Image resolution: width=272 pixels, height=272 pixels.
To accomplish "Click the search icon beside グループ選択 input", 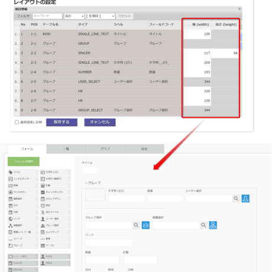I will pos(136,225).
